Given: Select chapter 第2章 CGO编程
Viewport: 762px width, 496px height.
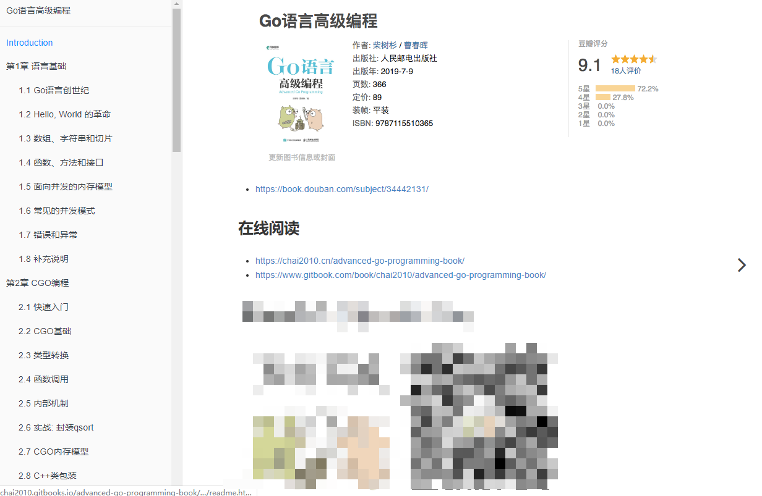Looking at the screenshot, I should coord(38,282).
